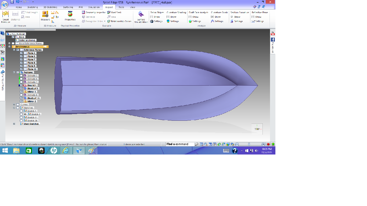Toggle the BlueSurf 5 feature checkbox
Viewport: 367px width, 206px height.
[x=21, y=89]
